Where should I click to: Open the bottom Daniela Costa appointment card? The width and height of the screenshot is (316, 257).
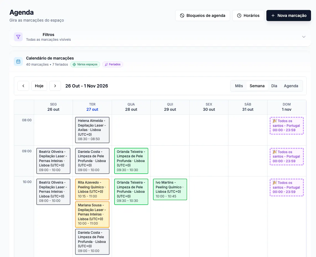pos(92,242)
